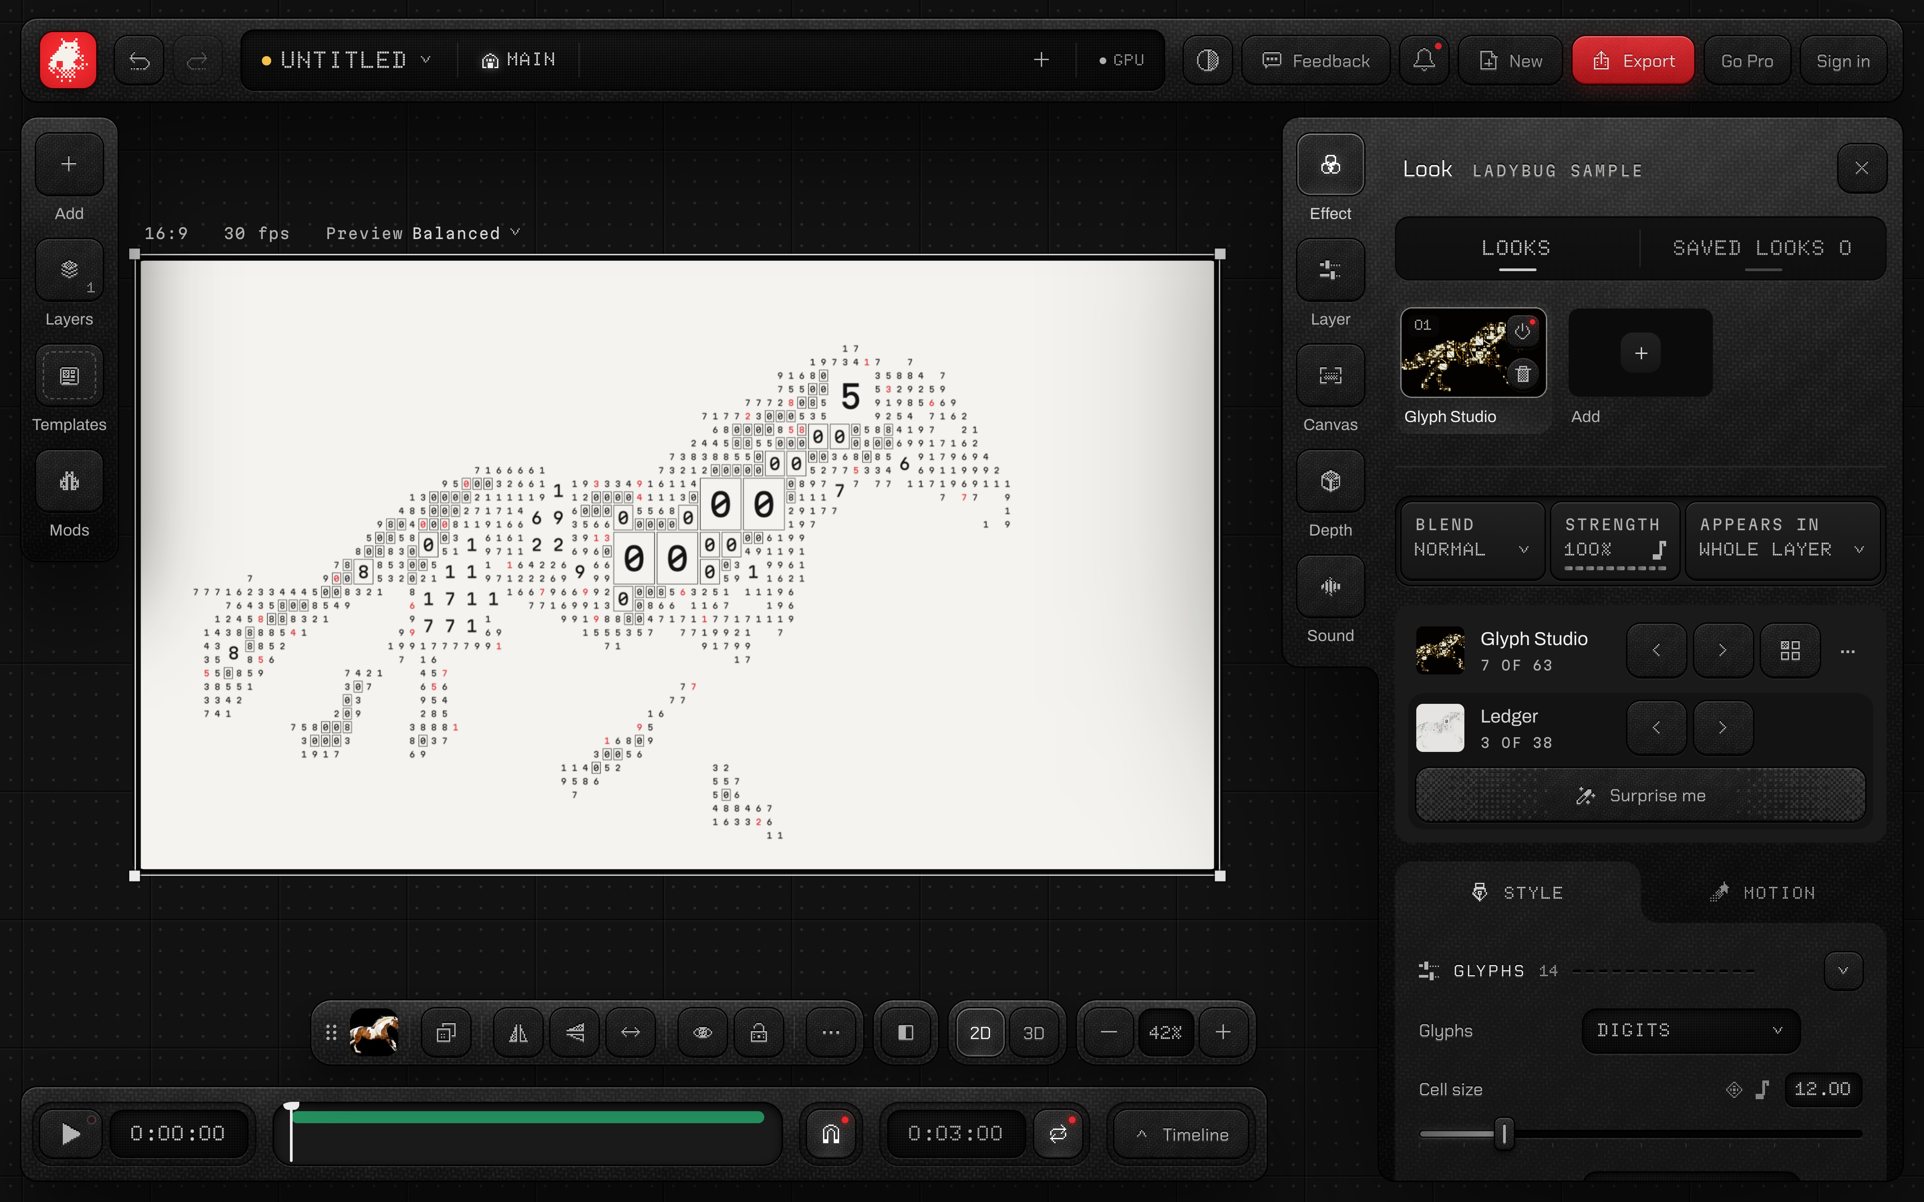Open the Sound settings icon
The height and width of the screenshot is (1202, 1924).
click(x=1330, y=587)
